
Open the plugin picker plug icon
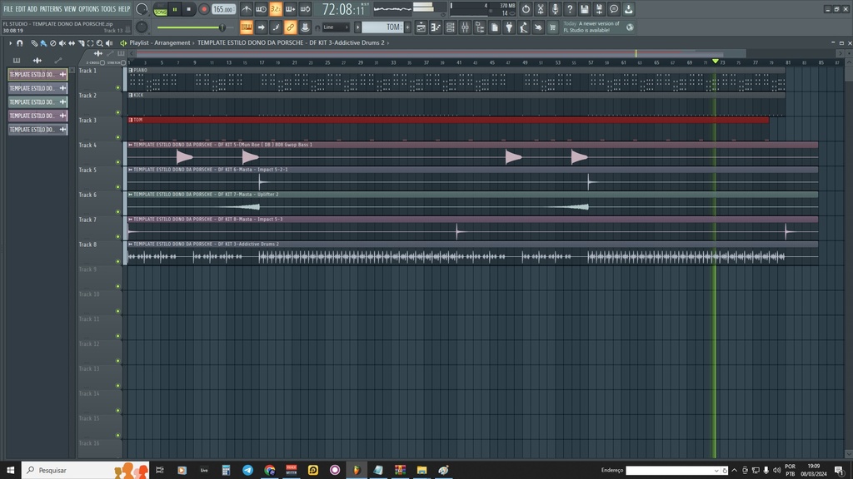tap(509, 27)
